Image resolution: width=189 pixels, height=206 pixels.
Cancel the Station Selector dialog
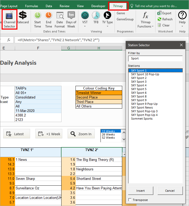point(170,191)
